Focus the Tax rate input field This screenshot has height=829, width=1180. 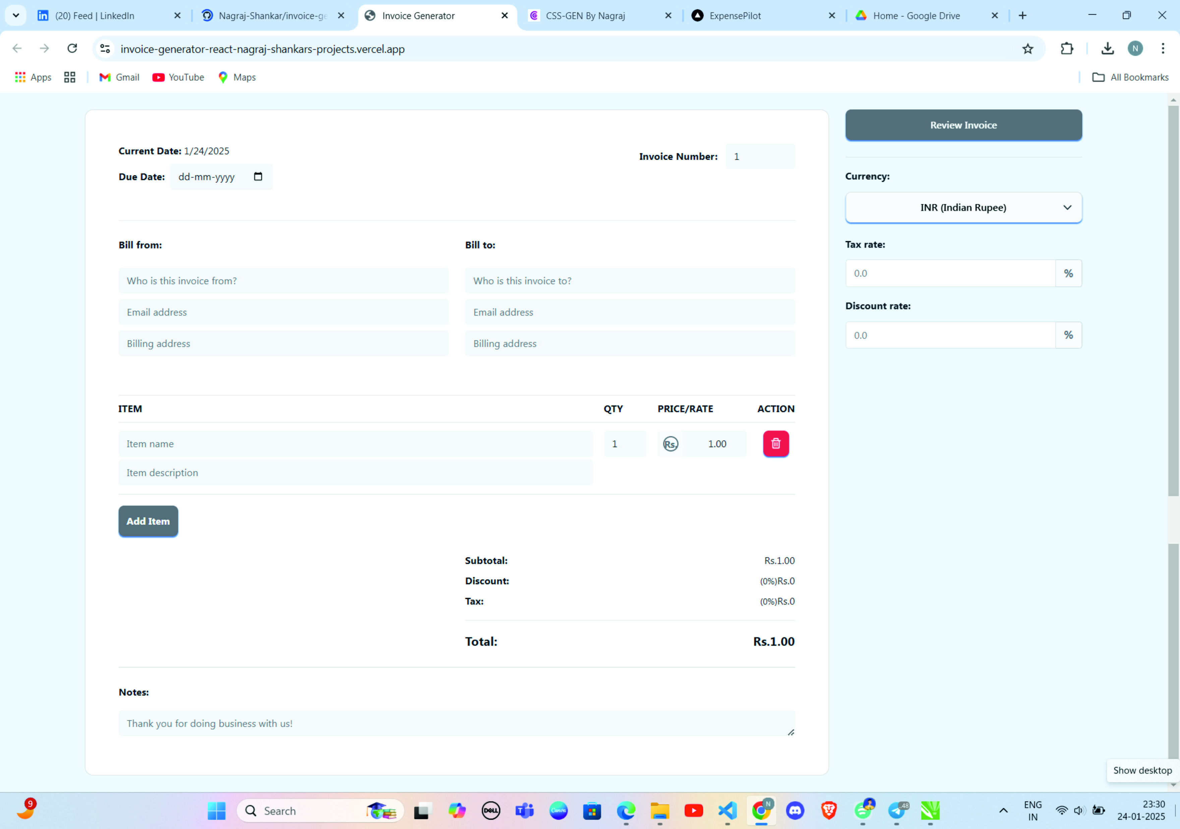[950, 273]
